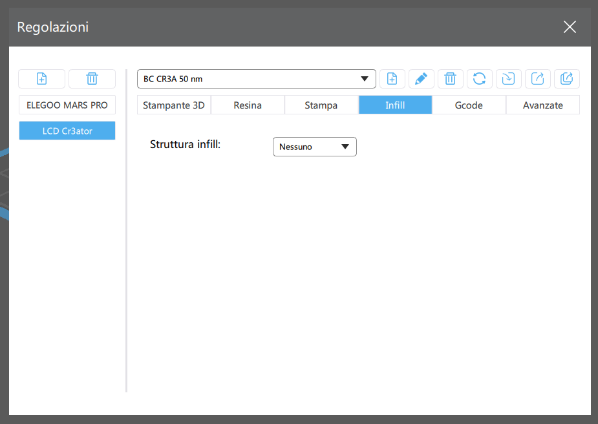Delete profile using the trash icon beside the pencil
The width and height of the screenshot is (598, 424).
tap(451, 79)
